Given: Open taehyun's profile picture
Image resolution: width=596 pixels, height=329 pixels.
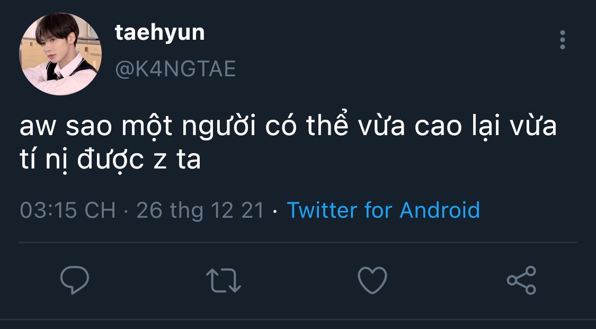Looking at the screenshot, I should 60,54.
